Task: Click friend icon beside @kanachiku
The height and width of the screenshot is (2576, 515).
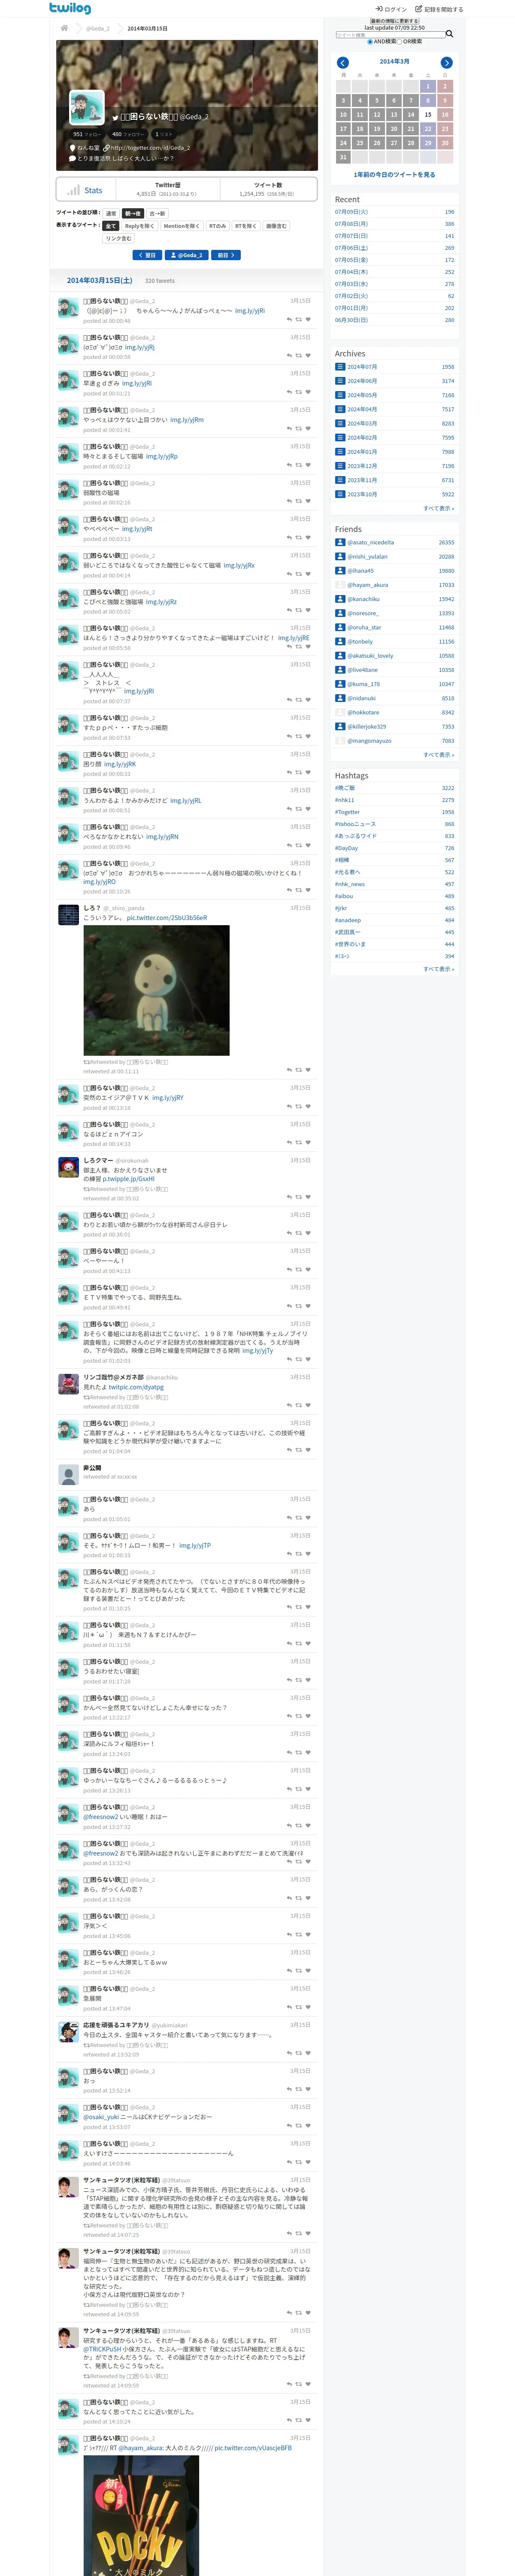Action: click(340, 599)
